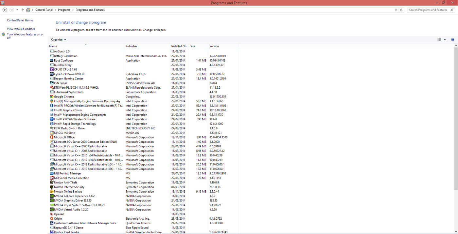458x234 pixels.
Task: Open Control Panel Home link
Action: point(20,20)
